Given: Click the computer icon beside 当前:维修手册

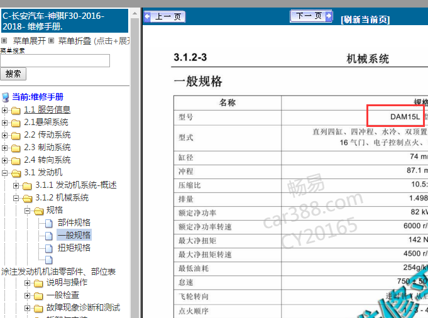Looking at the screenshot, I should 5,97.
